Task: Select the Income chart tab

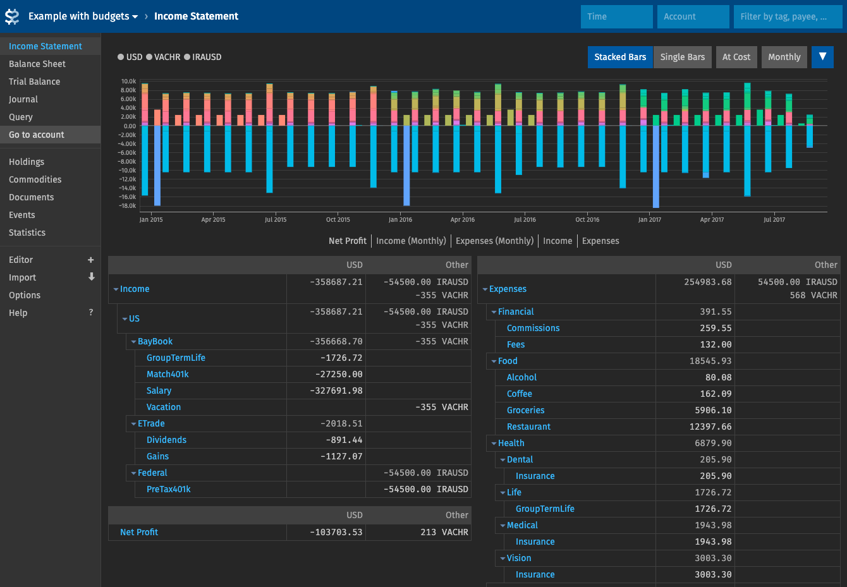Action: coord(558,241)
